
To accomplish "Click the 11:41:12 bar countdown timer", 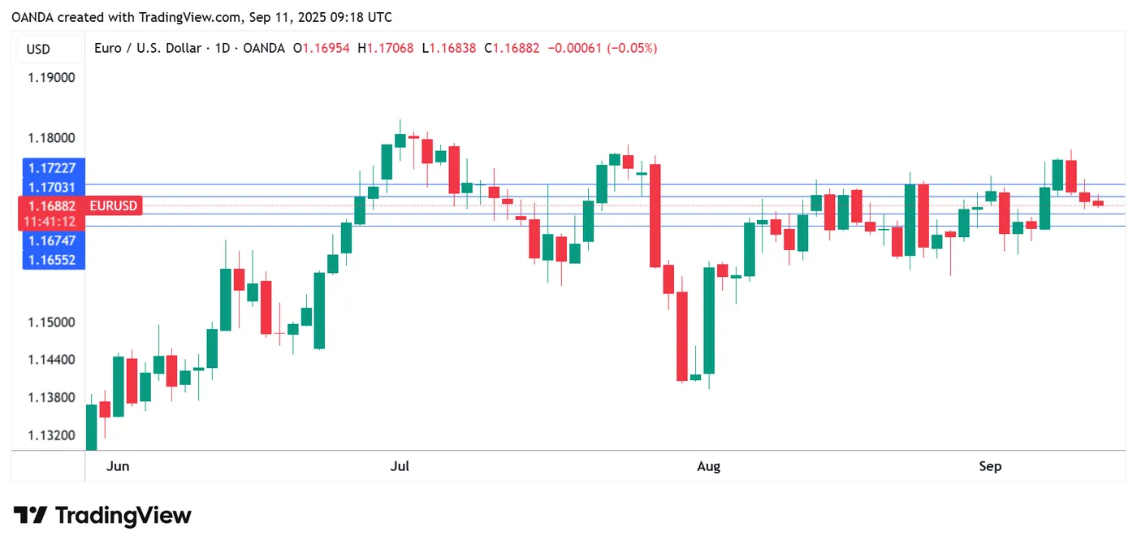I will point(50,221).
